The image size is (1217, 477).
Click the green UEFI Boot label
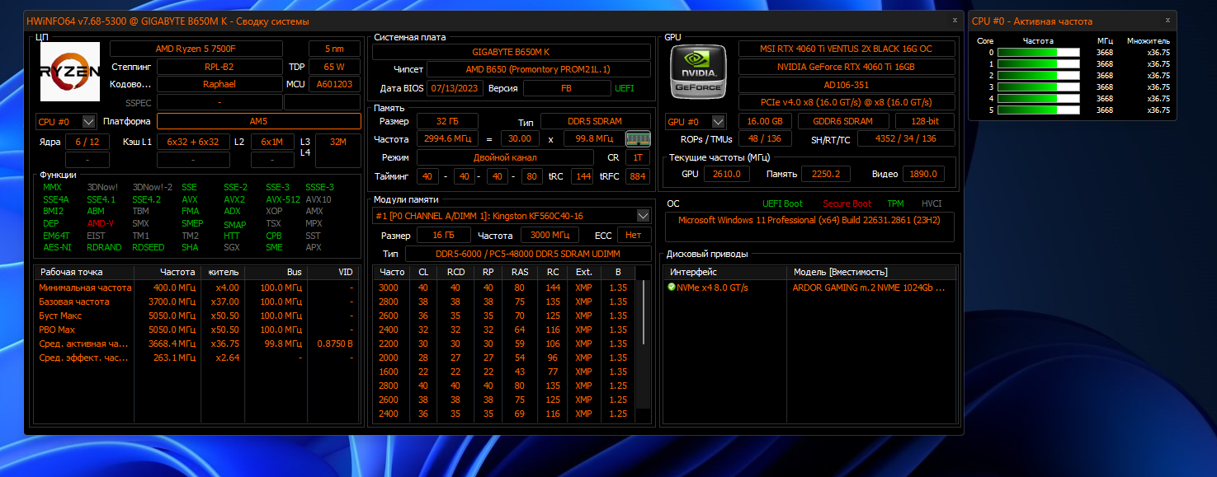[x=782, y=203]
